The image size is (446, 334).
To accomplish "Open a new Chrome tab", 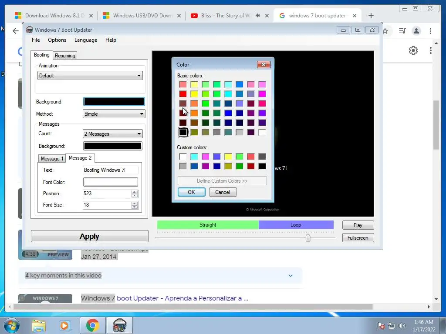I will point(371,16).
